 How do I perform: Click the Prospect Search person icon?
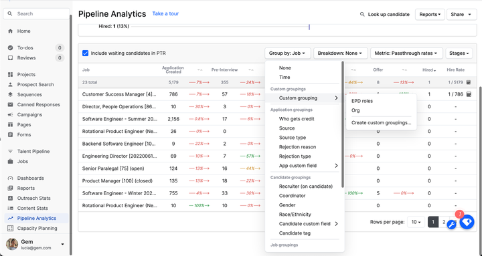tap(11, 84)
